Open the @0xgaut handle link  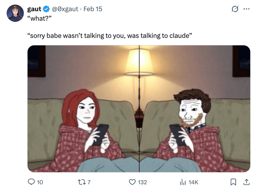pyautogui.click(x=65, y=9)
